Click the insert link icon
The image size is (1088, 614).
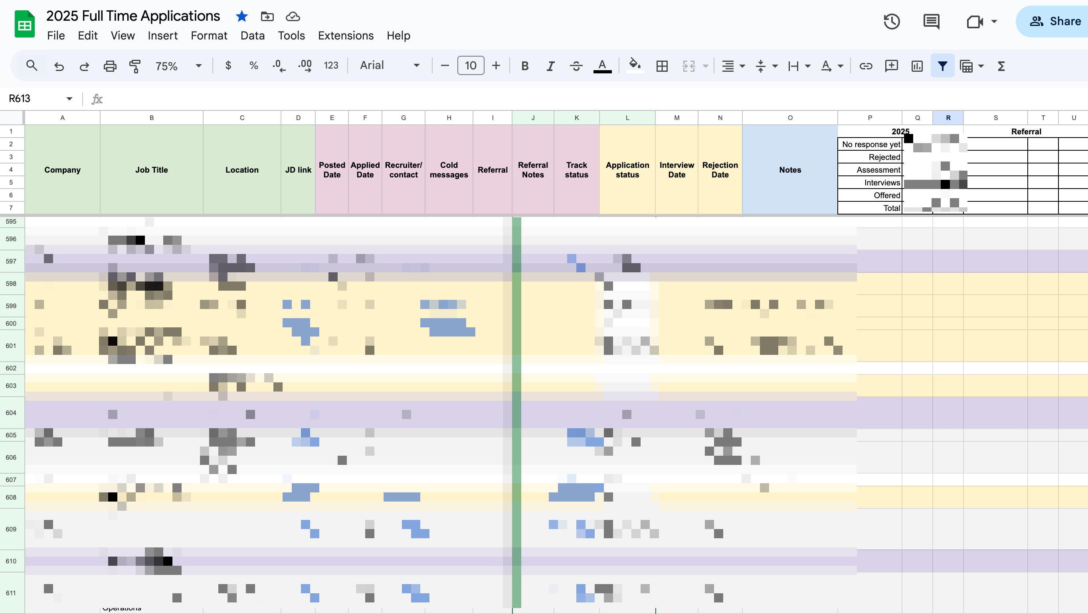[x=865, y=66]
